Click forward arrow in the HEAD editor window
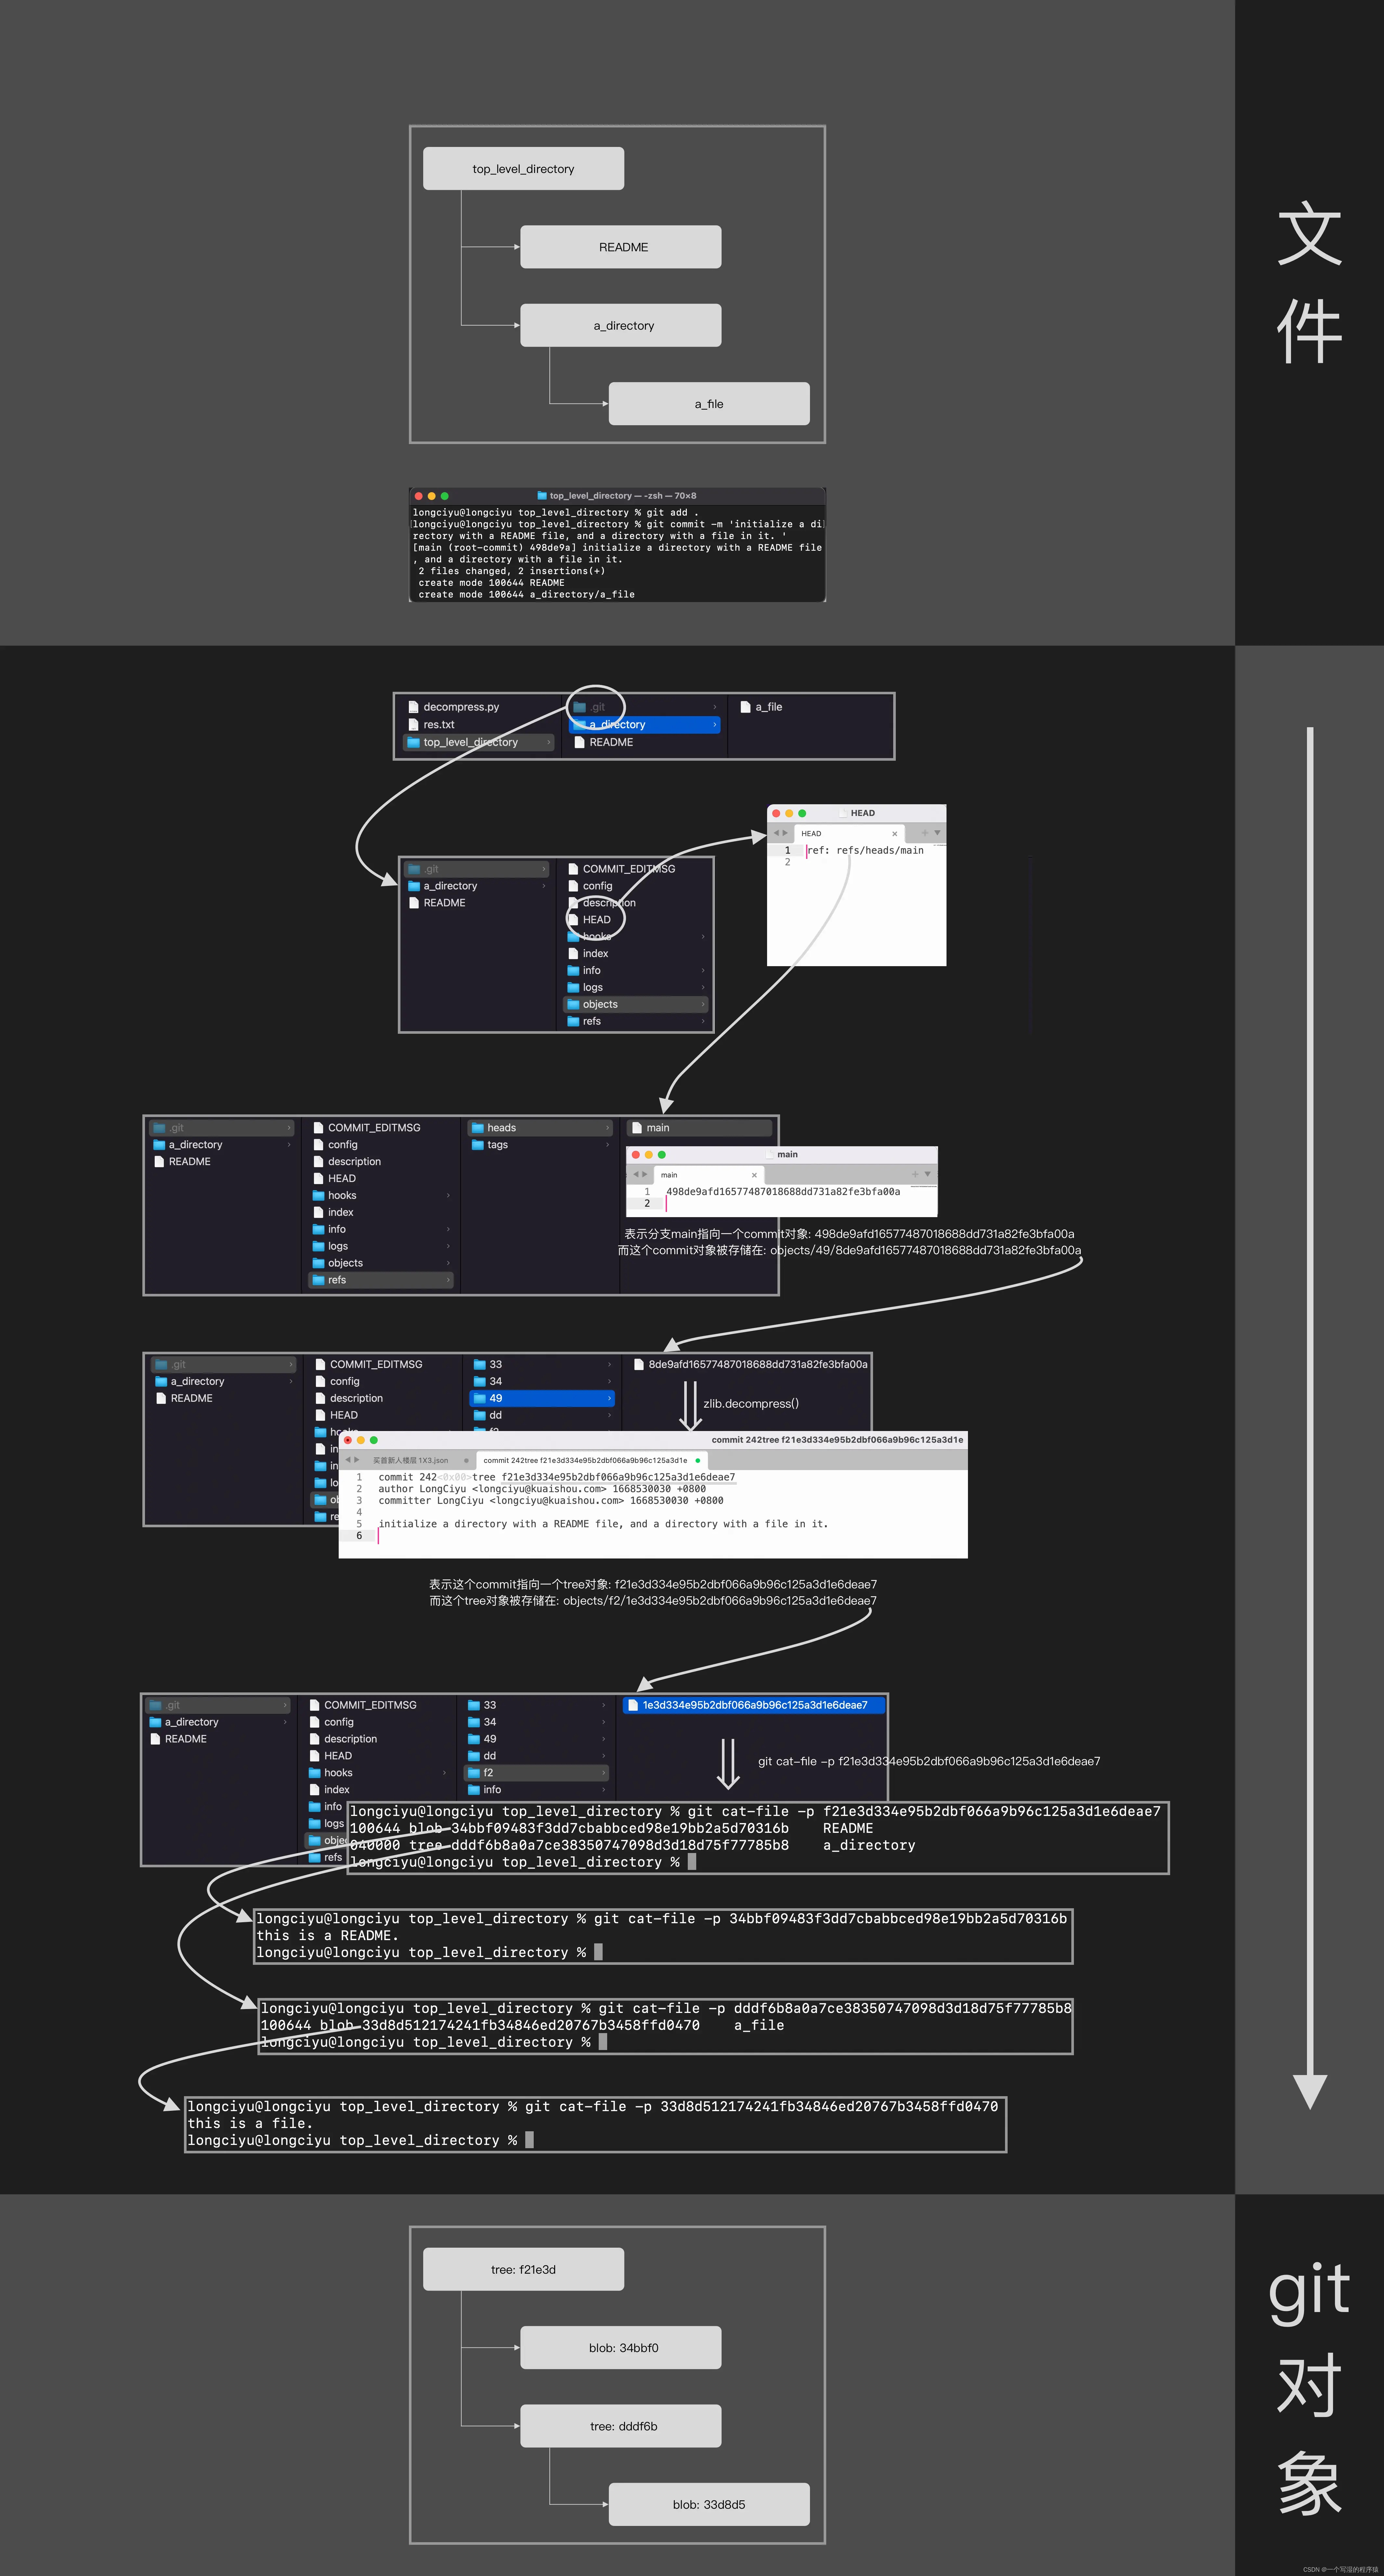The height and width of the screenshot is (2576, 1384). coord(785,833)
